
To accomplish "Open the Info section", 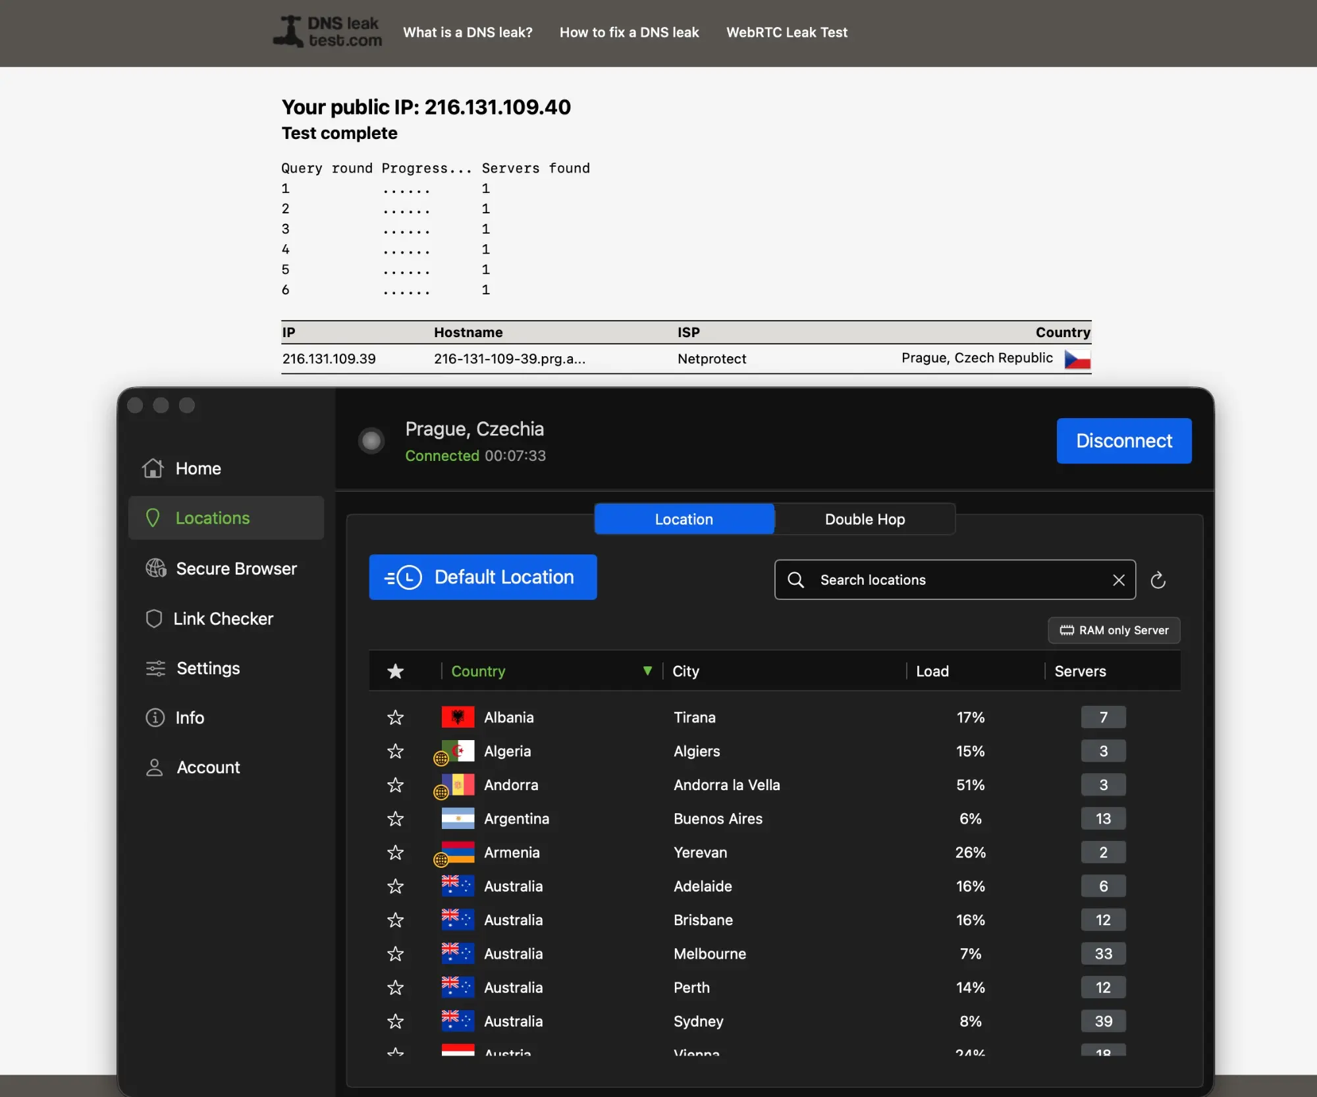I will click(189, 717).
